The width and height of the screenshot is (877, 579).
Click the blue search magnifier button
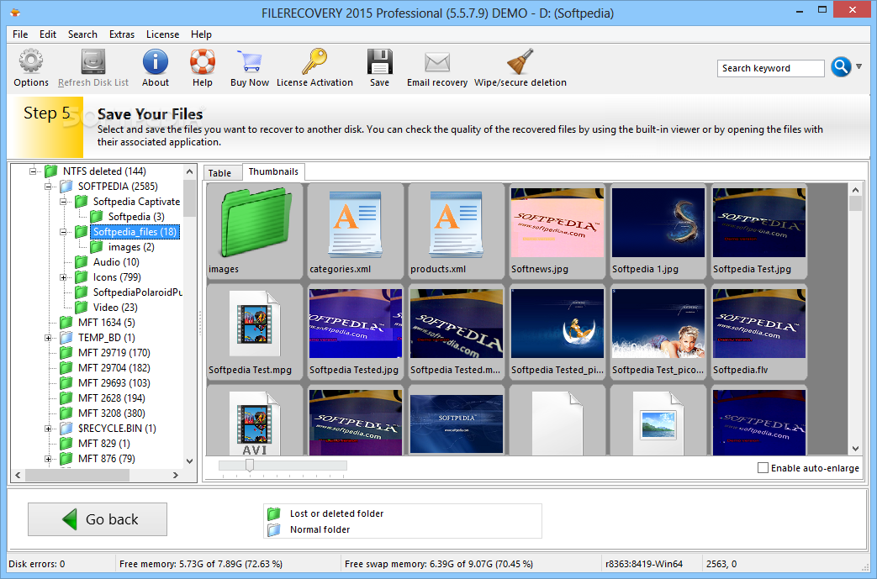click(x=841, y=66)
